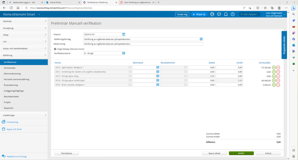Open Momskod lookup for account 2012
This screenshot has height=160, width=298.
(158, 72)
